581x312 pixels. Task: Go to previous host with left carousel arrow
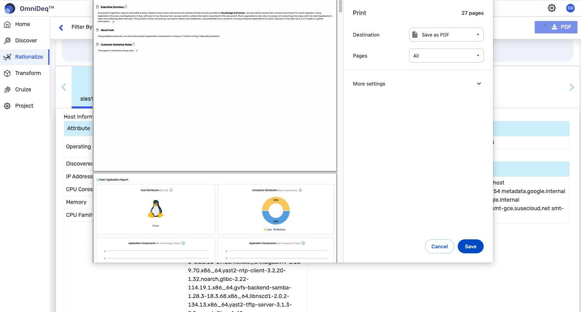coord(64,87)
